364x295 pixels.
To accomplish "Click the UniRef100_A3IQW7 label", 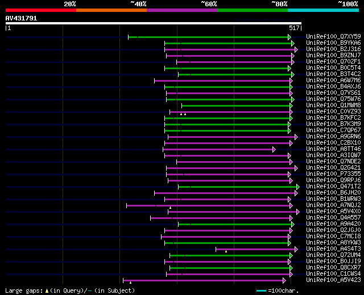I will click(333, 155).
